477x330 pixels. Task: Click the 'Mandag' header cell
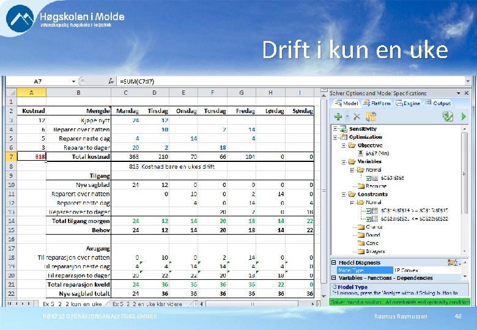(125, 111)
